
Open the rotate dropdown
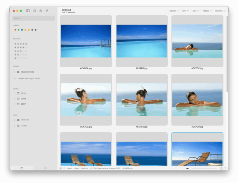207,11
